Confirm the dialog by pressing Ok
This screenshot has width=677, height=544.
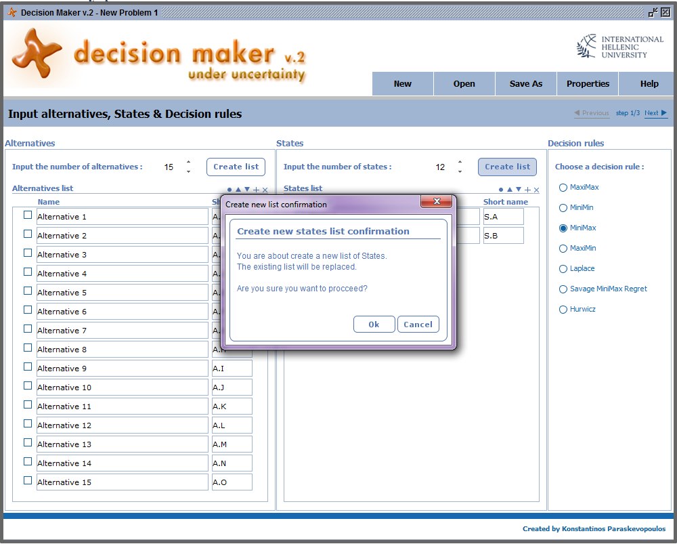tap(374, 325)
